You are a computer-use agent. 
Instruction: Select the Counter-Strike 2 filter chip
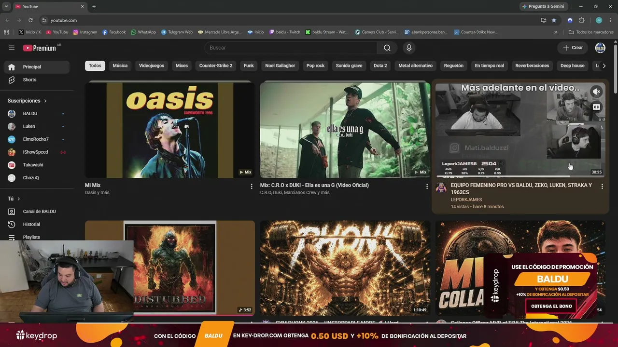(216, 66)
